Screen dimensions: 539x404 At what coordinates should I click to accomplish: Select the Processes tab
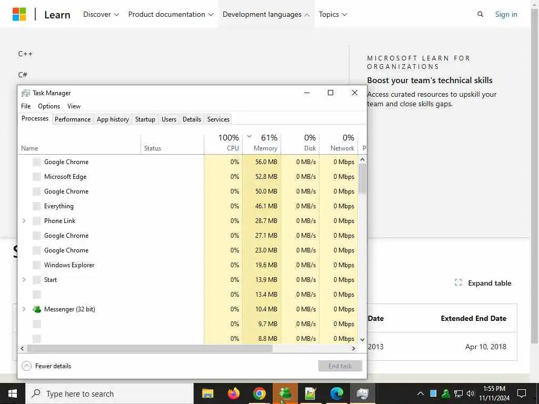point(35,118)
